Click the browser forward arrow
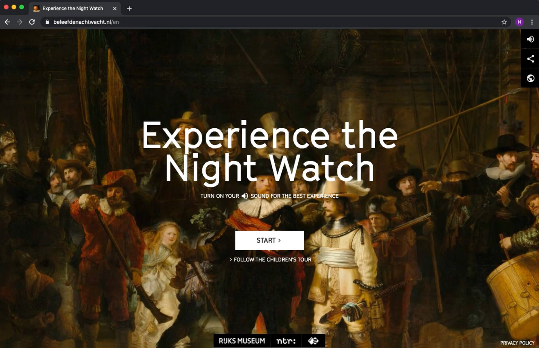The height and width of the screenshot is (348, 539). [x=20, y=22]
